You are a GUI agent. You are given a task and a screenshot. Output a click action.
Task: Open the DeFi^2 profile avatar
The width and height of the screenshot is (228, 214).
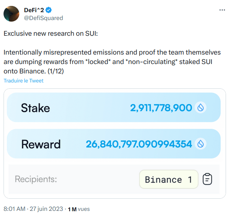(x=11, y=14)
